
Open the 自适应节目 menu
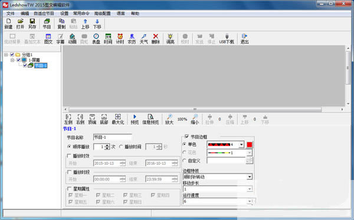(x=44, y=14)
